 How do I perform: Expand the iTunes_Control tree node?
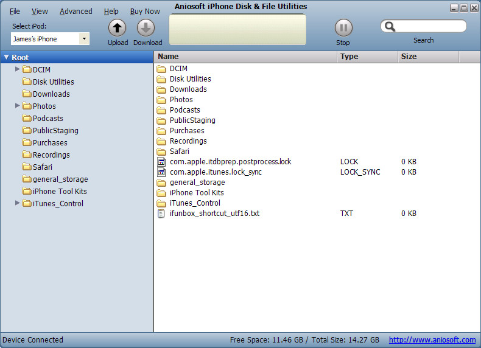pos(18,203)
